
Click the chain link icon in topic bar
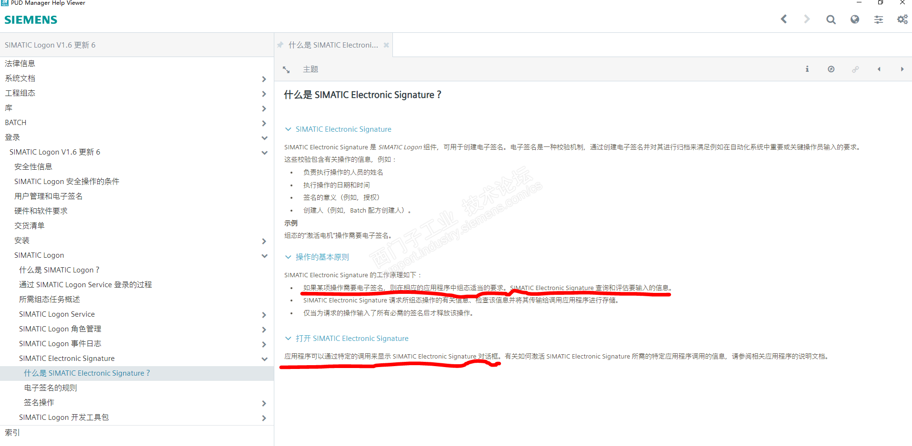(x=855, y=69)
